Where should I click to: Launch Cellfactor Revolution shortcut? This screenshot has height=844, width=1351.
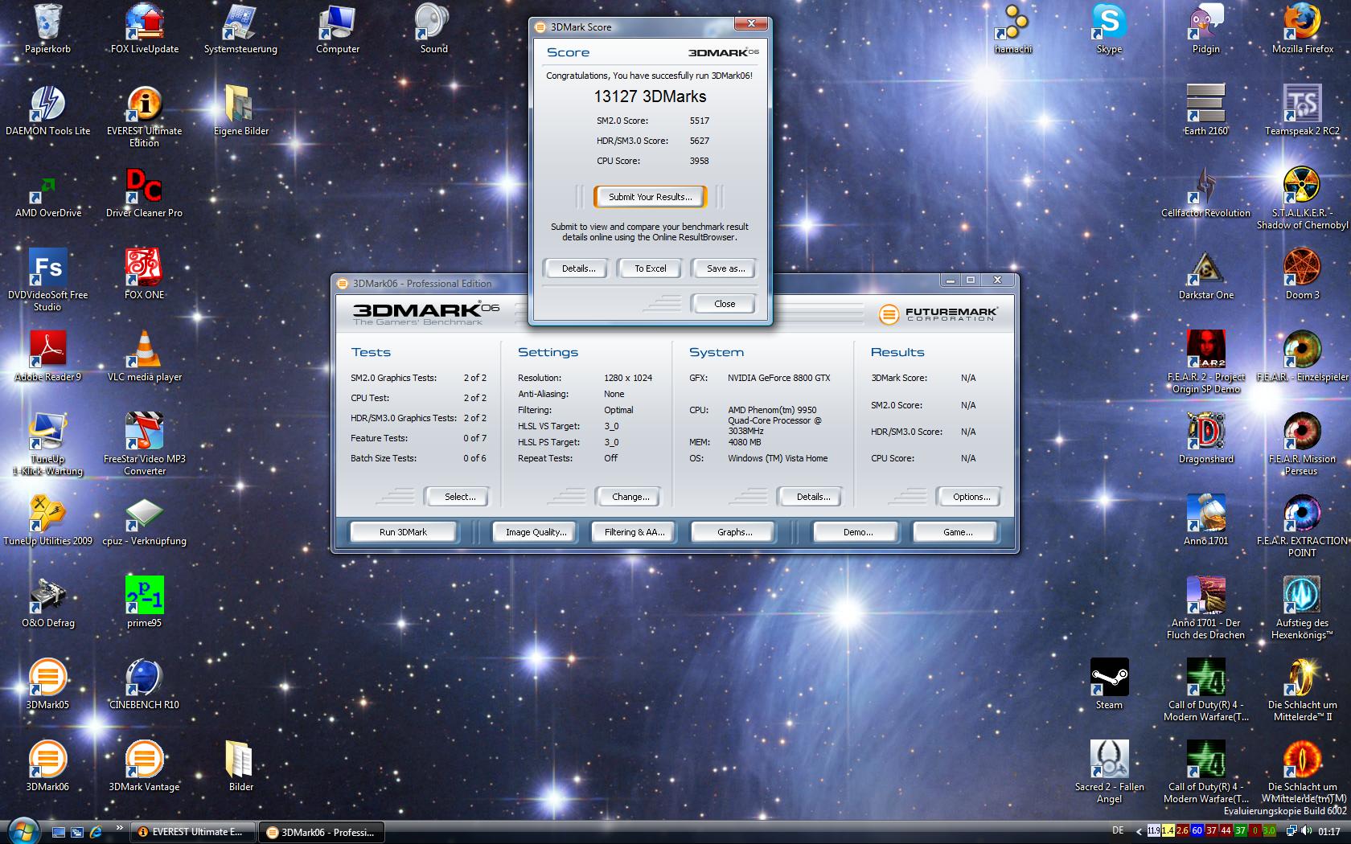1205,193
